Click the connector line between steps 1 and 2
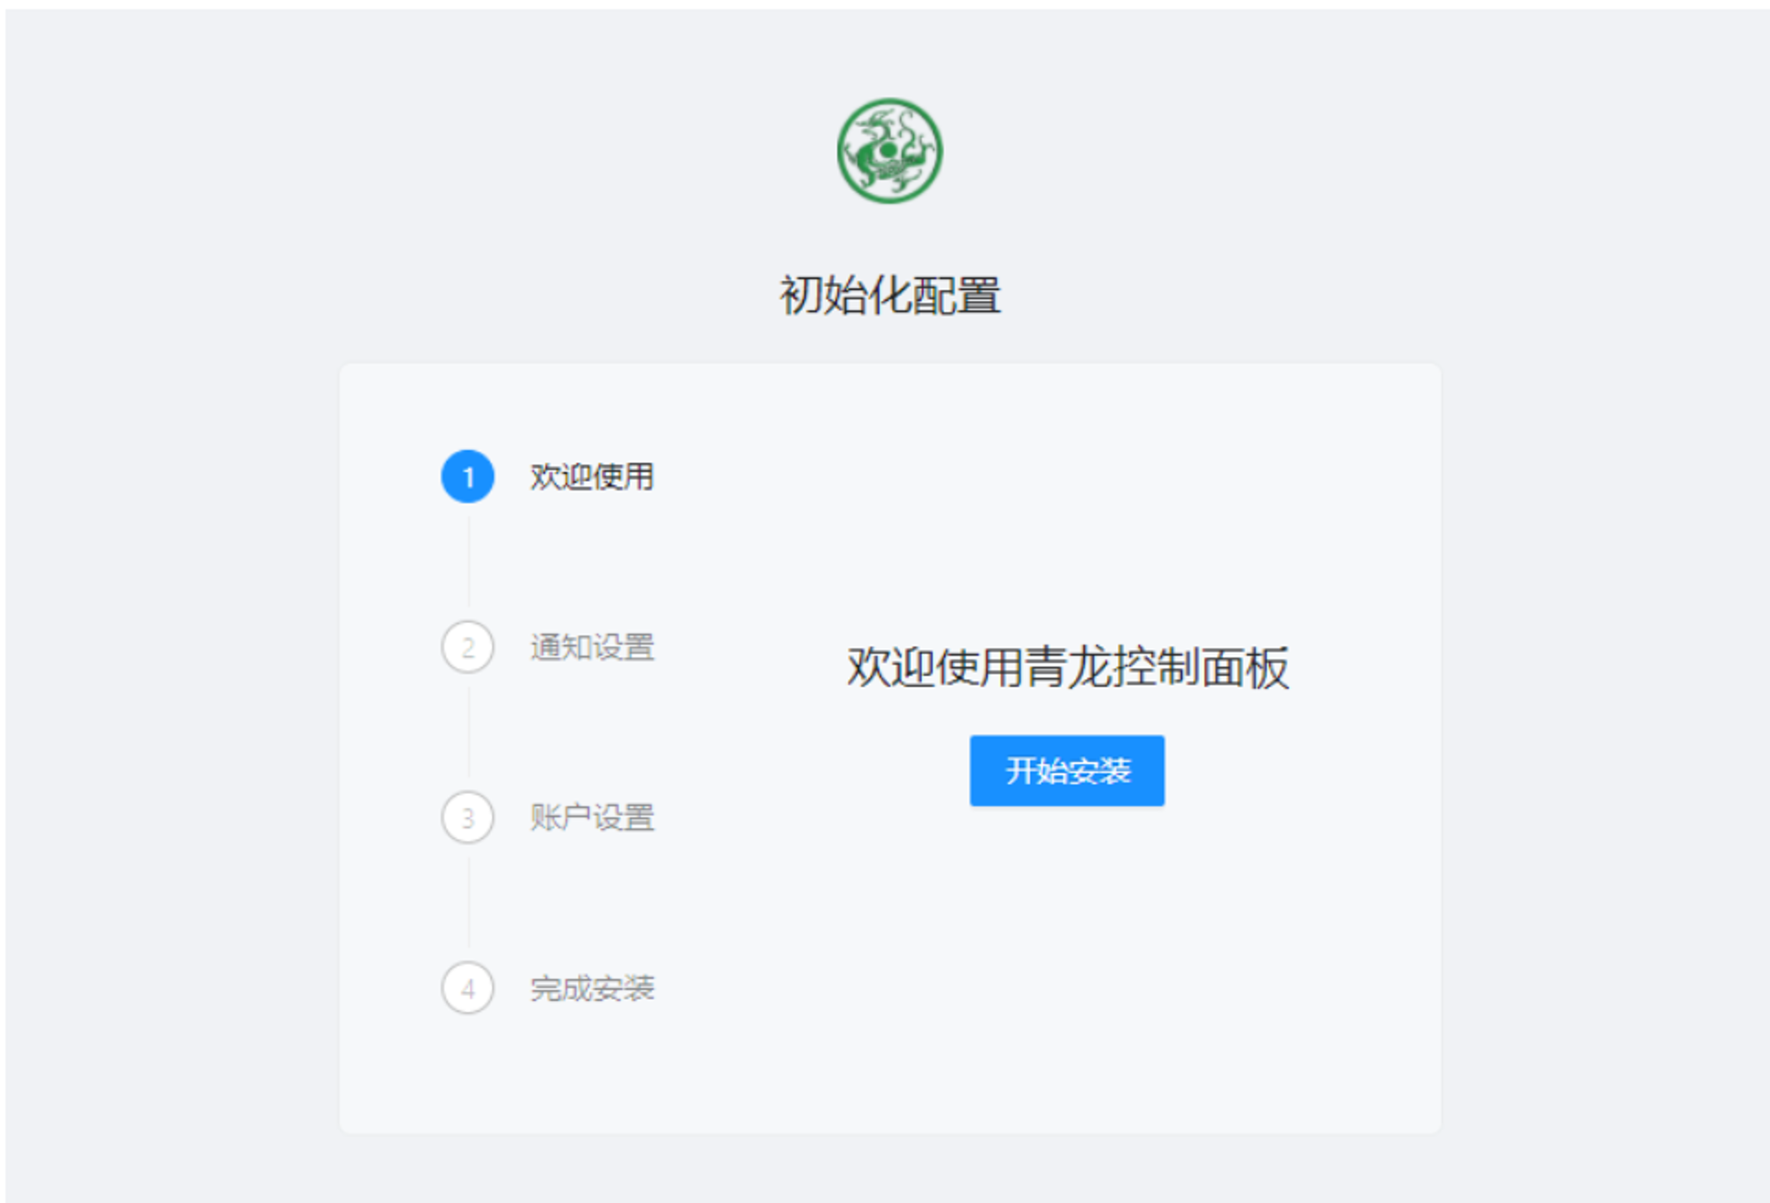The width and height of the screenshot is (1770, 1203). [468, 562]
